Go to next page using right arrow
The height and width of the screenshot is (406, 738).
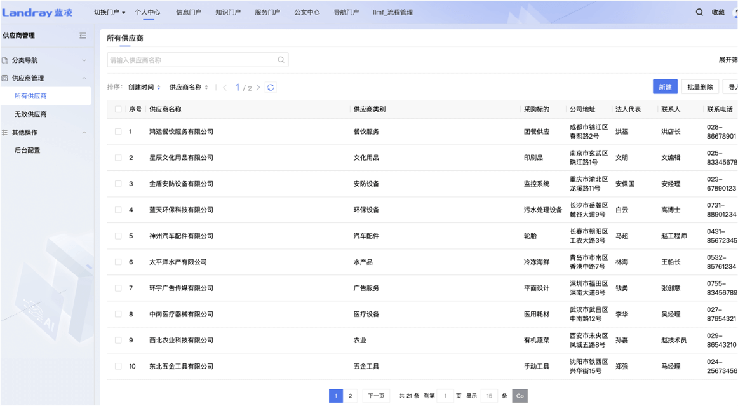coord(258,88)
